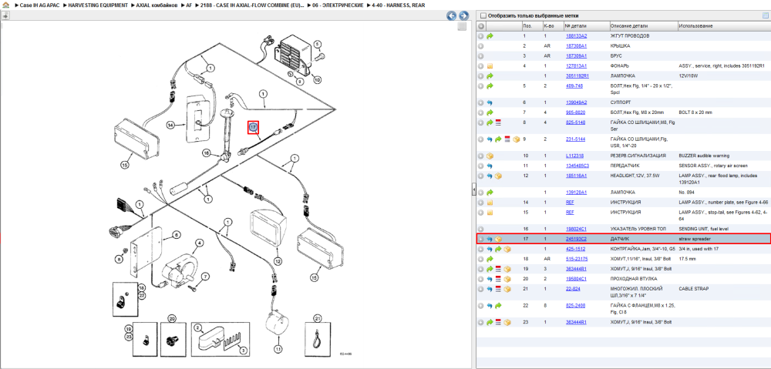
Task: Open part number 515-23175
Action: 576,259
